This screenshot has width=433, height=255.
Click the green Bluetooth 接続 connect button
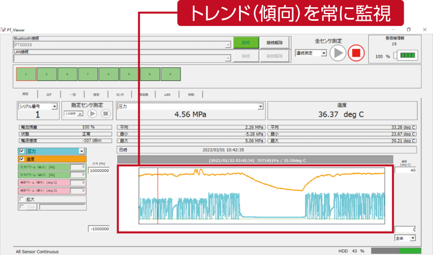pos(246,43)
